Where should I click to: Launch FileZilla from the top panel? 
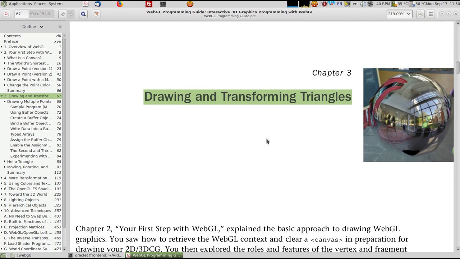149,4
